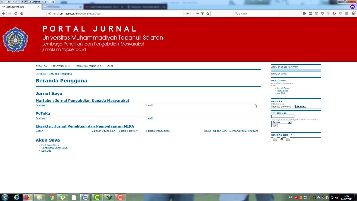Viewport: 357px width, 201px height.
Task: Close the Beranda Pengguna tab
Action: (38, 7)
